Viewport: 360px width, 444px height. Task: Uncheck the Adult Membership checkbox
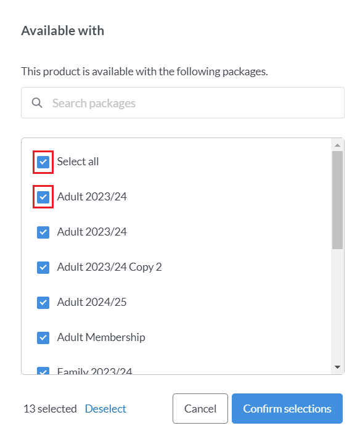tap(43, 337)
